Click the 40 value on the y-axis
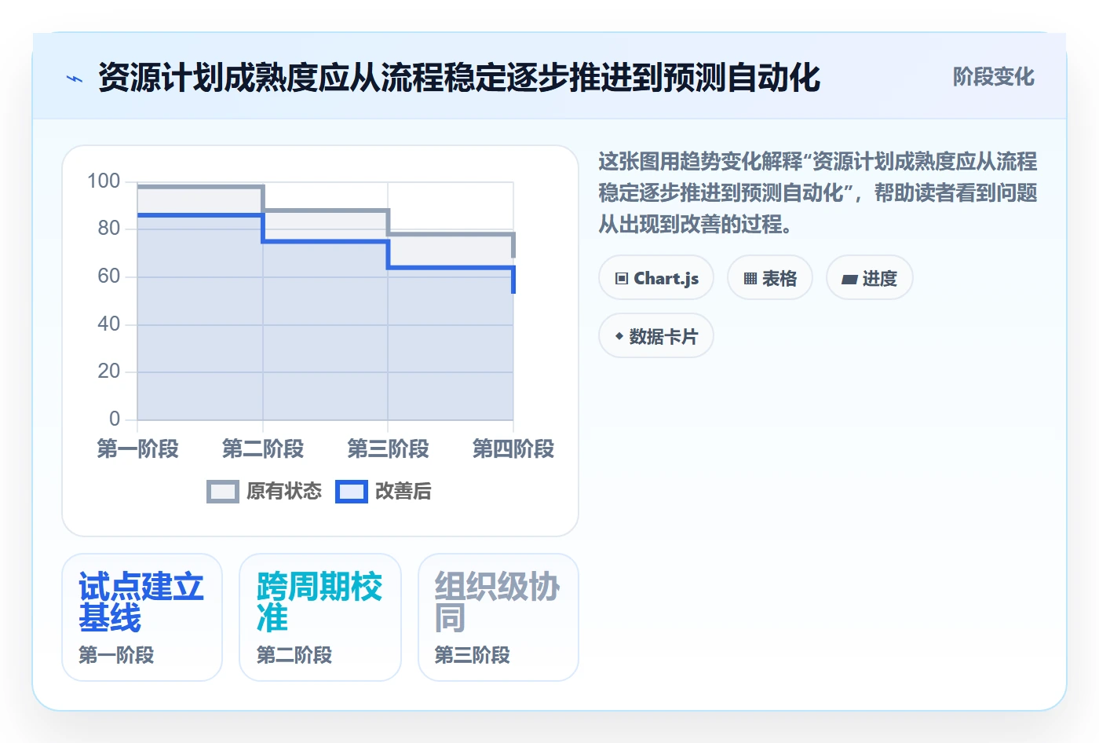 (109, 324)
